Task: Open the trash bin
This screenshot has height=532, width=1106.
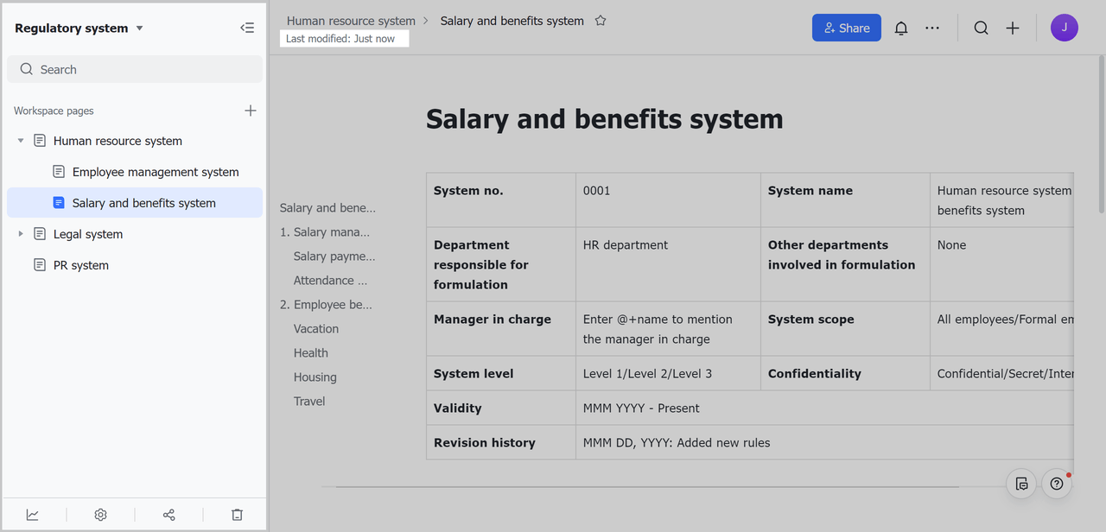Action: [237, 515]
